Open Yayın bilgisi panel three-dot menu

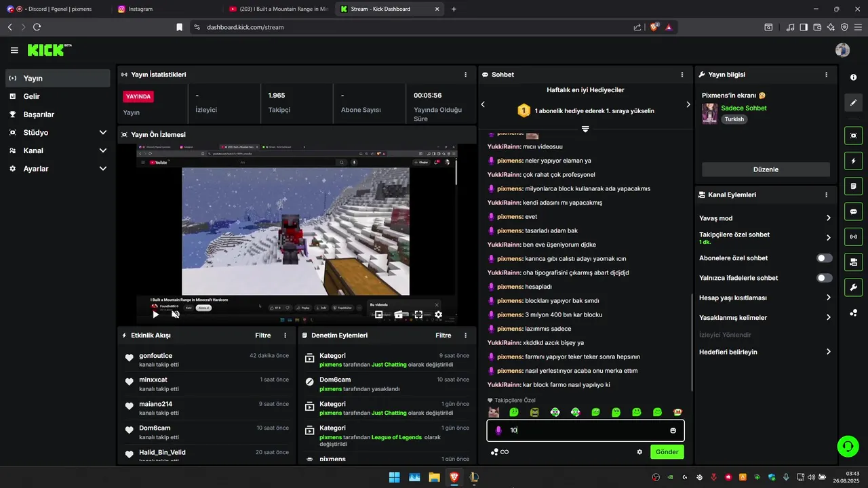(x=826, y=75)
